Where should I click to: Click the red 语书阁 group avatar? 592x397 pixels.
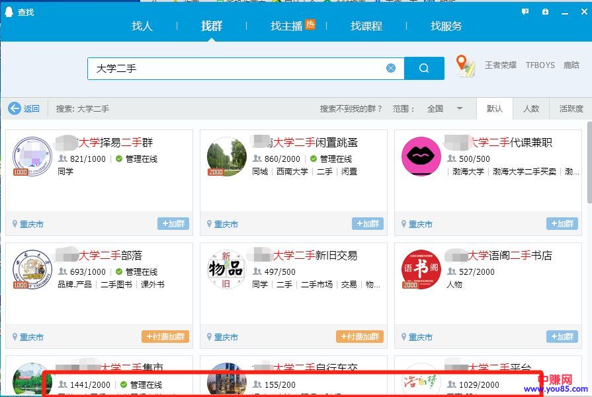point(421,269)
